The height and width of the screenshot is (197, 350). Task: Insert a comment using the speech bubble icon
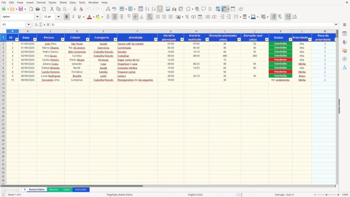(x=204, y=9)
